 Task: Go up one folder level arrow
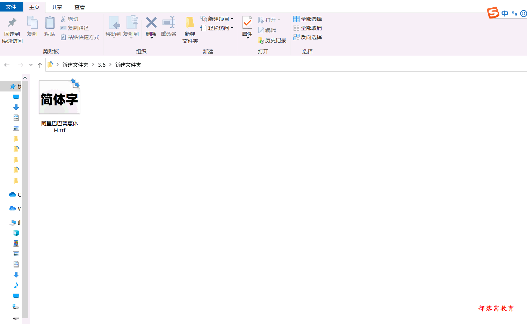pos(40,65)
